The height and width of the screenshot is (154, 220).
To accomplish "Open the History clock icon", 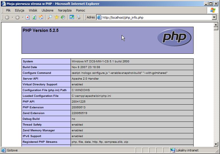I will pyautogui.click(x=63, y=17).
